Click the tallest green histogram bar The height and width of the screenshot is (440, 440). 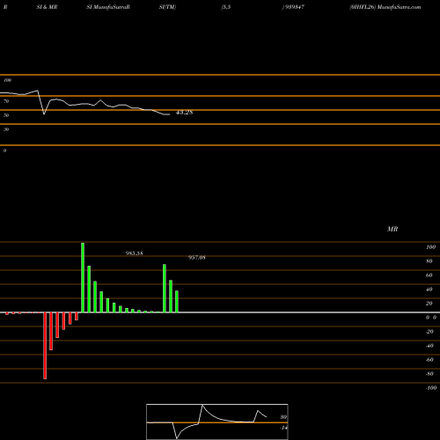point(83,277)
